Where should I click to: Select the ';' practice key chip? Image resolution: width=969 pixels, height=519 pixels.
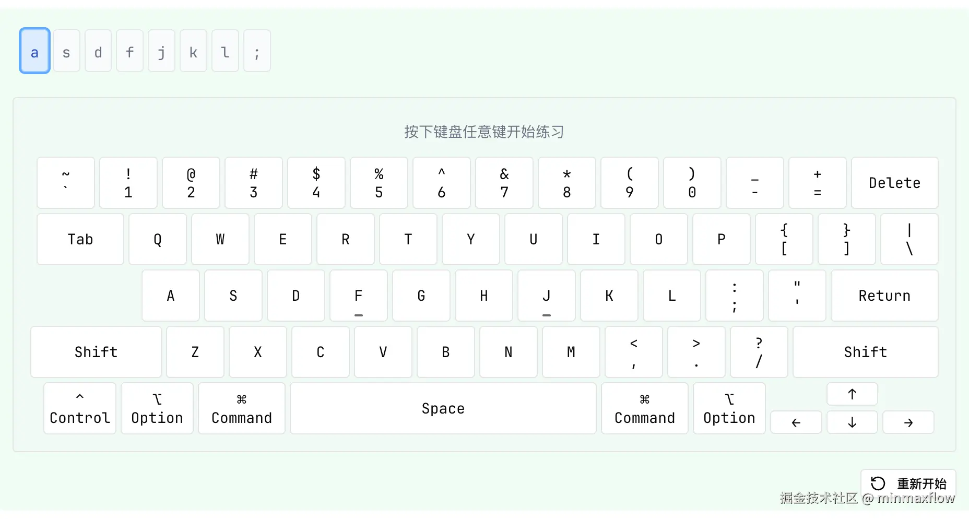pos(257,51)
